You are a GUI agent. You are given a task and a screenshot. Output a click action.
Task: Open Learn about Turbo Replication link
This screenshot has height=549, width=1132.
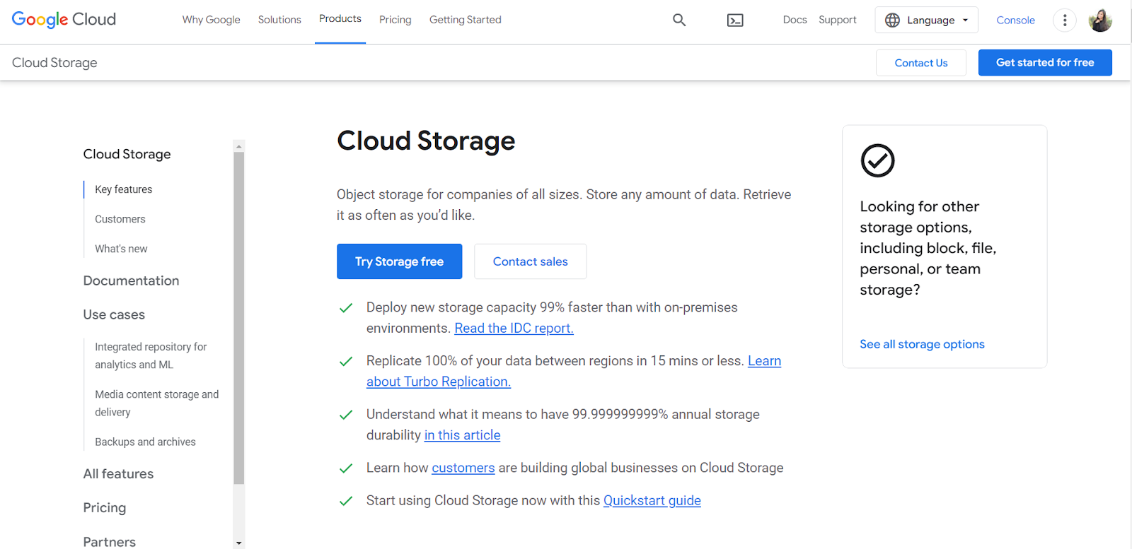(439, 382)
